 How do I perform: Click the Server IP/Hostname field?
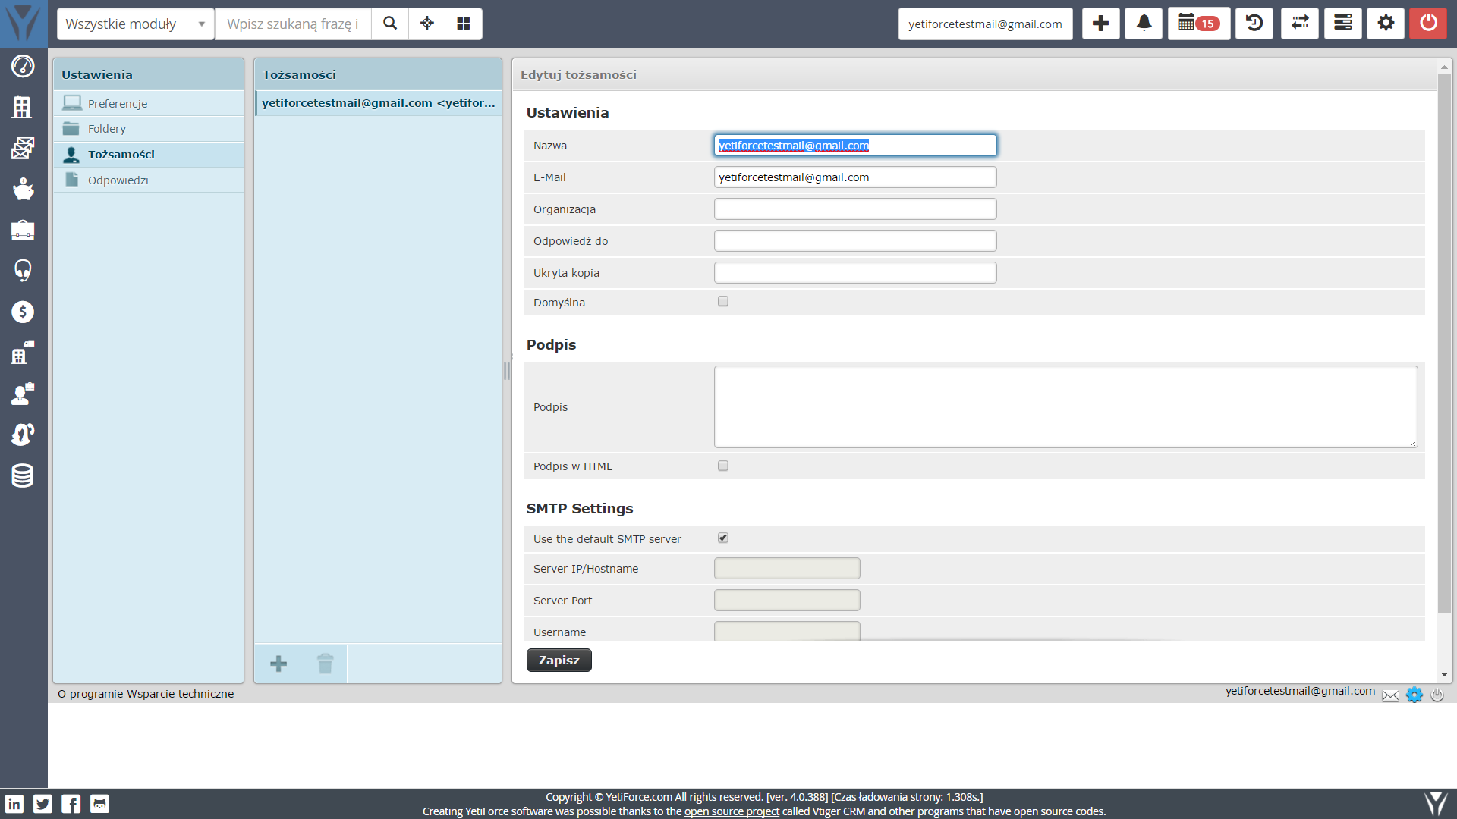click(787, 569)
